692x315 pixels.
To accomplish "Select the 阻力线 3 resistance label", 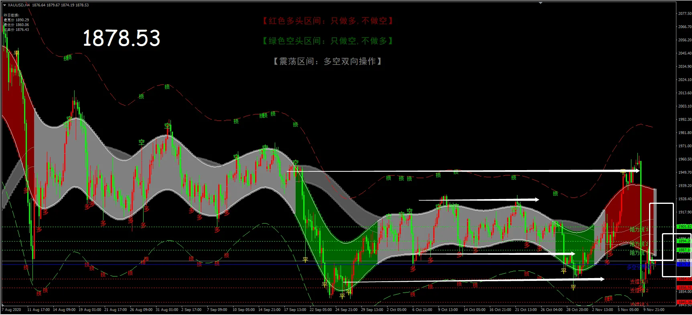I will click(x=639, y=230).
